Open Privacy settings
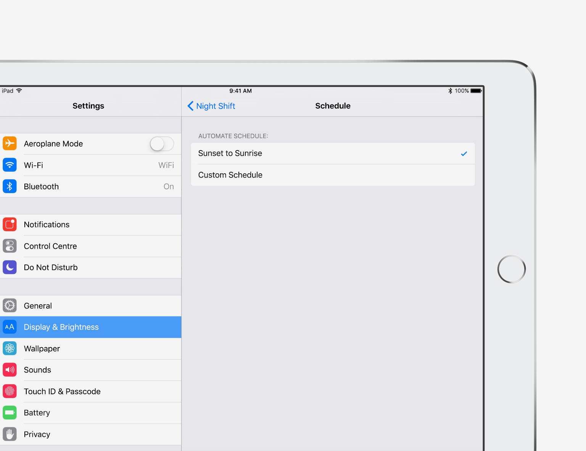Viewport: 586px width, 451px height. pyautogui.click(x=90, y=434)
